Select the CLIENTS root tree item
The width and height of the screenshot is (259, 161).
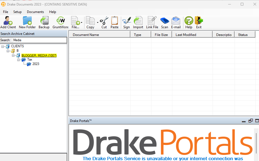pyautogui.click(x=17, y=46)
